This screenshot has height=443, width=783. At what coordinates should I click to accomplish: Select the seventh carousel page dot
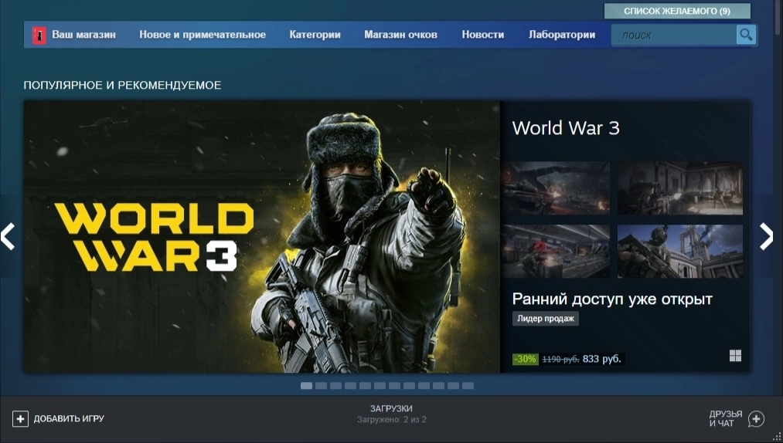coord(394,386)
